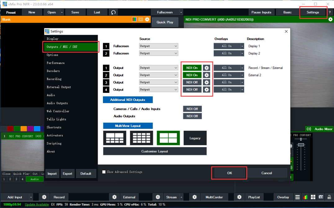Image resolution: width=334 pixels, height=208 pixels.
Task: Check the Show Advanced Settings checkbox
Action: pyautogui.click(x=104, y=172)
